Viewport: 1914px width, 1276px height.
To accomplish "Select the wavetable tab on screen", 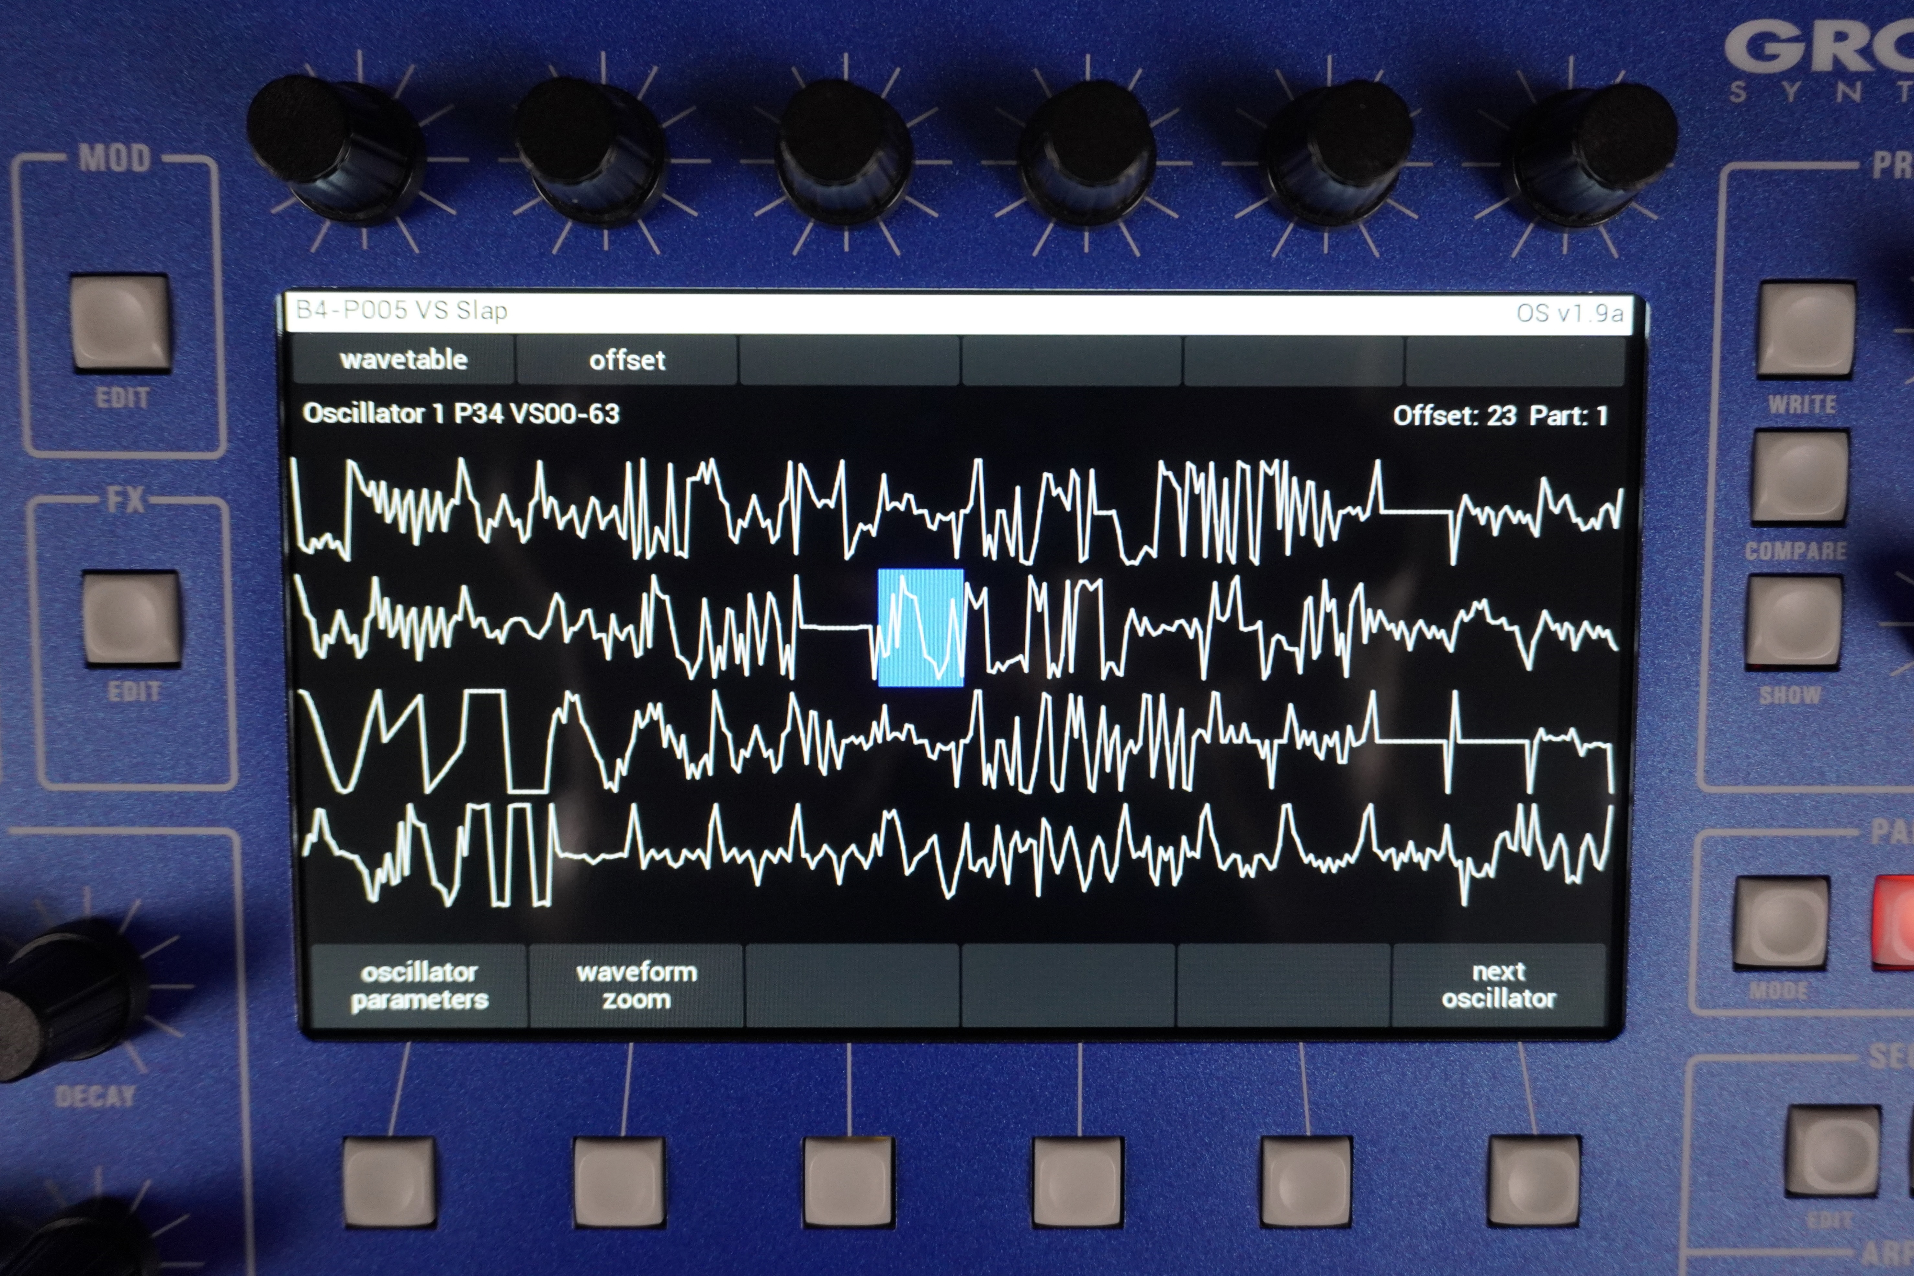I will pos(404,360).
